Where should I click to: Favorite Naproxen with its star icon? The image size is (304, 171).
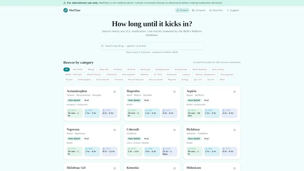115,130
